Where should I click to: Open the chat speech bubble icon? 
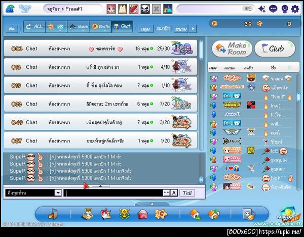pyautogui.click(x=273, y=9)
